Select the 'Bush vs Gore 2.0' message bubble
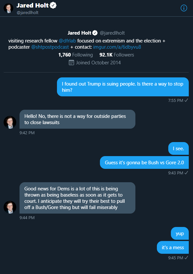 pos(144,163)
